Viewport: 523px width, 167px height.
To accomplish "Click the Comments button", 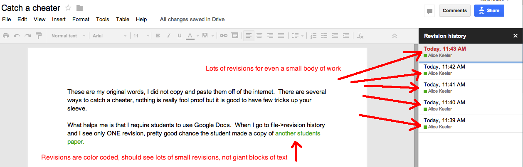I will [x=455, y=11].
